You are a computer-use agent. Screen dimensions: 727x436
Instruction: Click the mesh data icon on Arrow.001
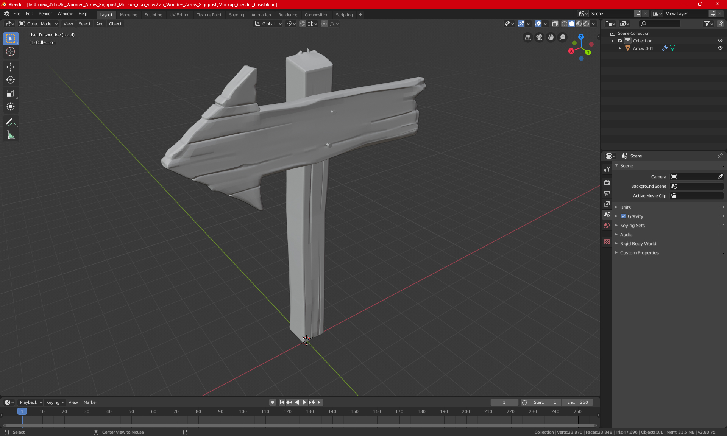point(672,48)
